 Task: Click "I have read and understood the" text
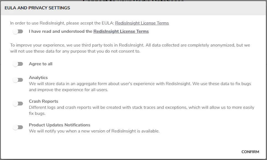click(x=61, y=31)
